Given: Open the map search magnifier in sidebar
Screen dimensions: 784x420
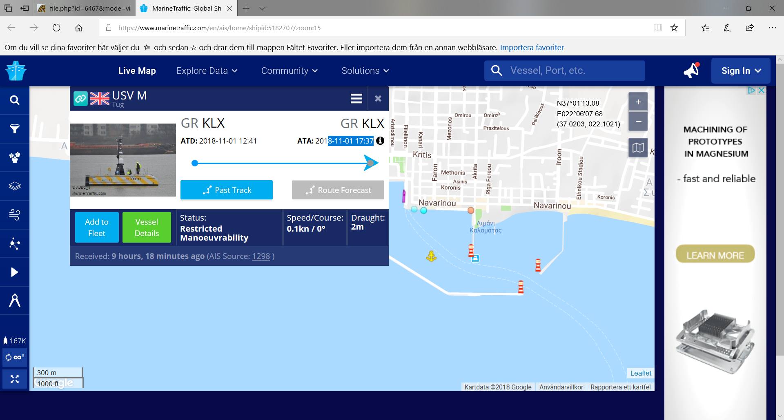Looking at the screenshot, I should coord(15,100).
